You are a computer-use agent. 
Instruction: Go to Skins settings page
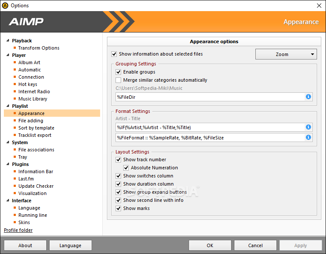24,223
